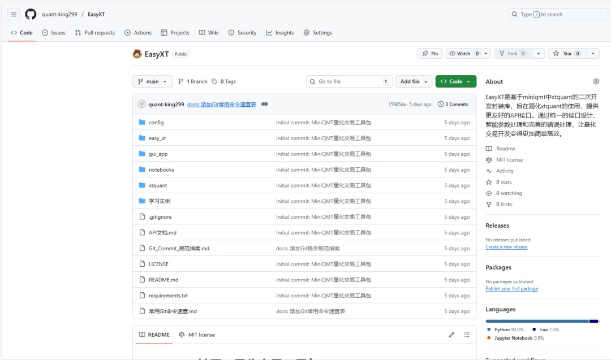
Task: Click Publish your first package link
Action: (x=511, y=288)
